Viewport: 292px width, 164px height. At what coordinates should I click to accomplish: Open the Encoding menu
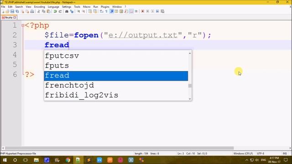[40, 7]
